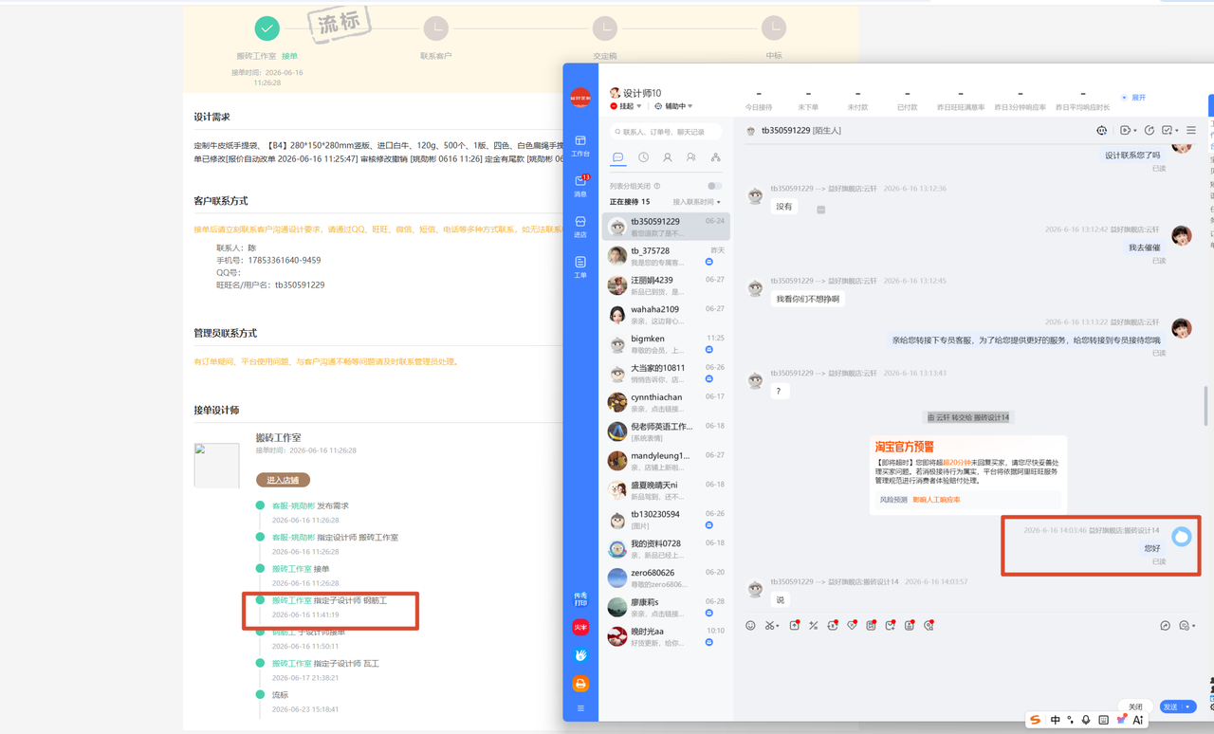The image size is (1214, 734).
Task: Open the 工作台 workbench sidebar icon
Action: (x=580, y=145)
